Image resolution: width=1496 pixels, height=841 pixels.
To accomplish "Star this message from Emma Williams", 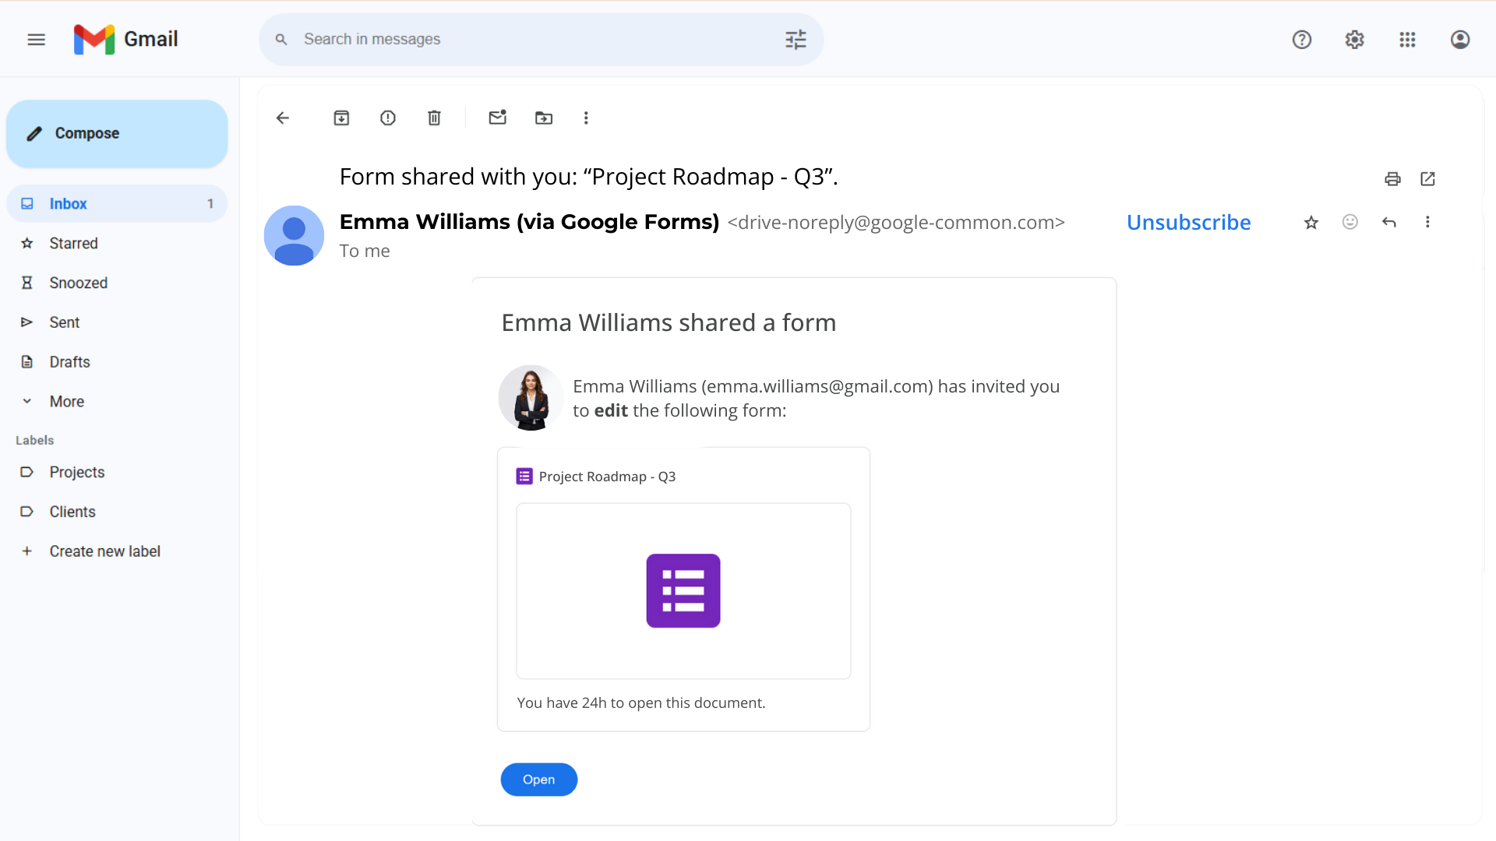I will click(x=1311, y=222).
